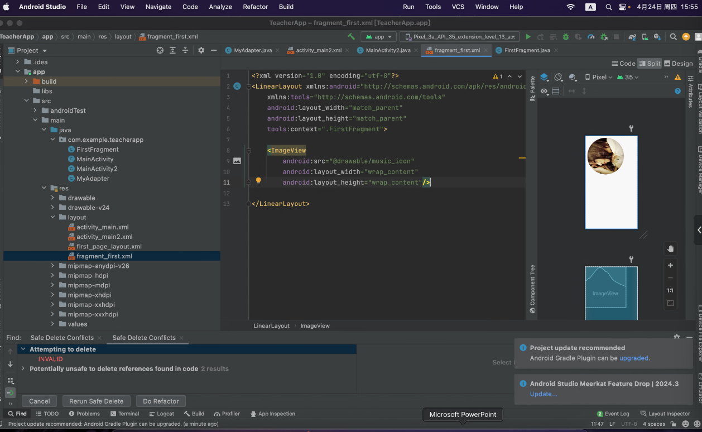Screen dimensions: 702x432
Task: Click the Select Design Surface layers icon
Action: pos(544,77)
